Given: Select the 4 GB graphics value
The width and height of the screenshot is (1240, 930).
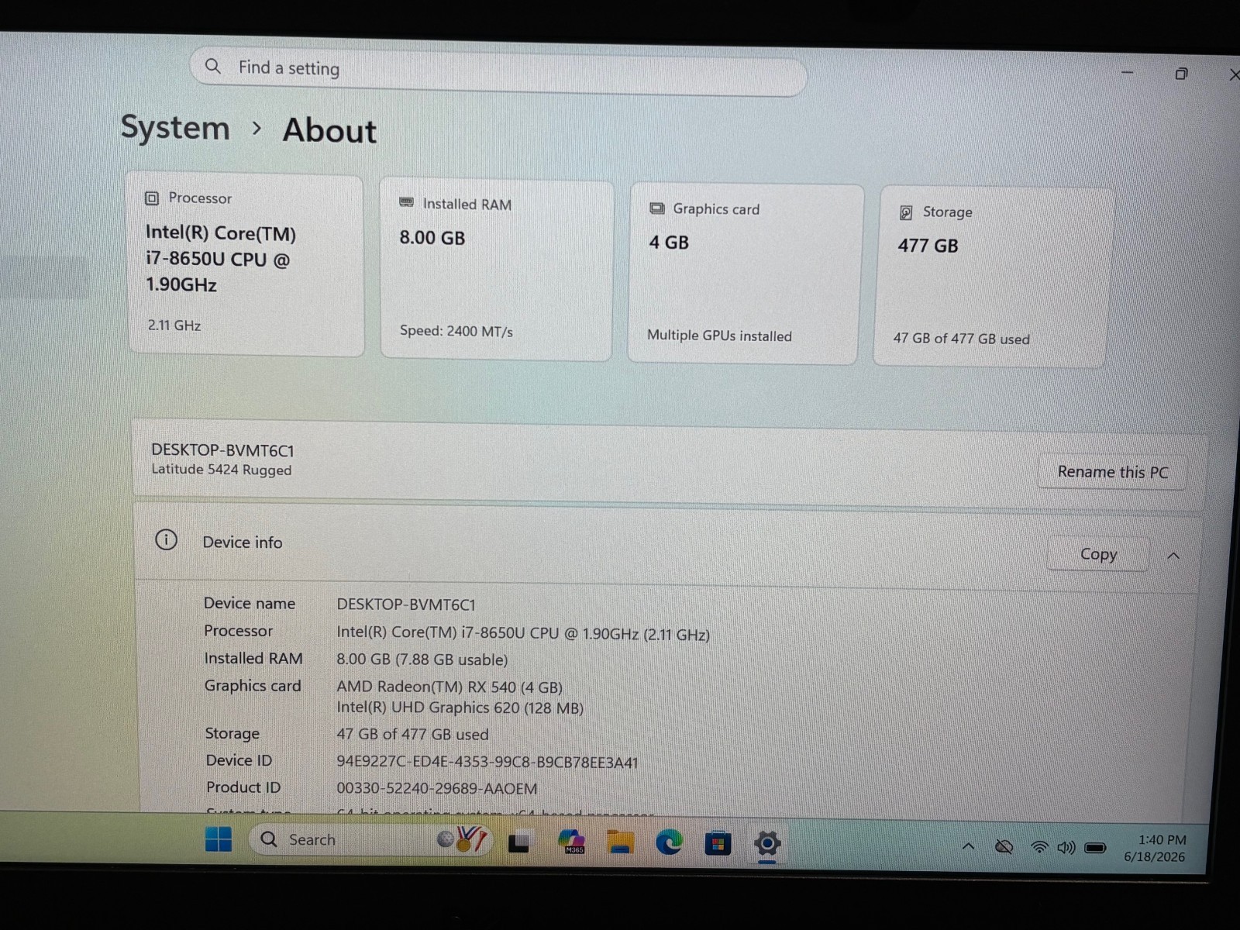Looking at the screenshot, I should (x=669, y=243).
